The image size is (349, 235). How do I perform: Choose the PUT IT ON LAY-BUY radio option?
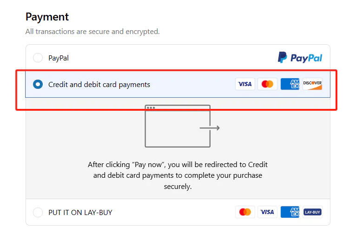point(38,213)
